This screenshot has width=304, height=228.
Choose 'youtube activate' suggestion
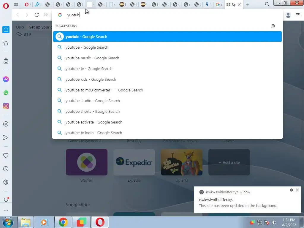[x=167, y=122]
